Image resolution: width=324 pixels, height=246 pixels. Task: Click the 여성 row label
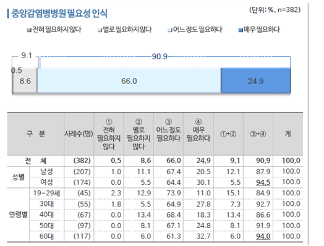[46, 182]
